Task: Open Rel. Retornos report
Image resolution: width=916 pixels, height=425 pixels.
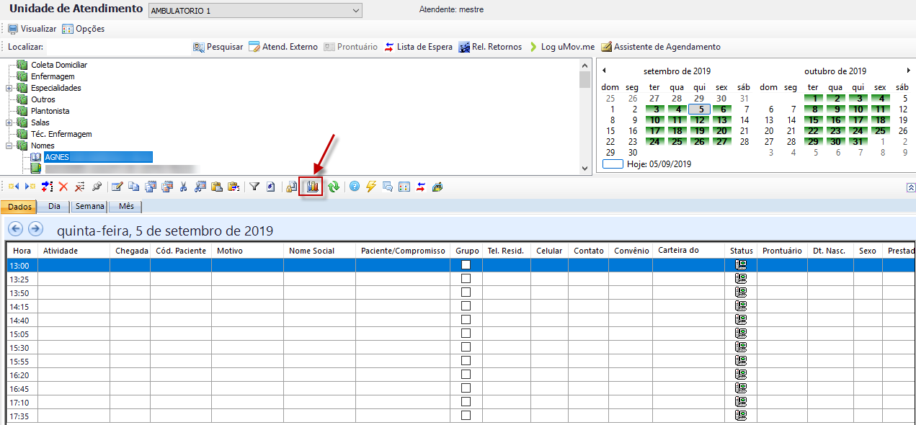Action: [490, 47]
